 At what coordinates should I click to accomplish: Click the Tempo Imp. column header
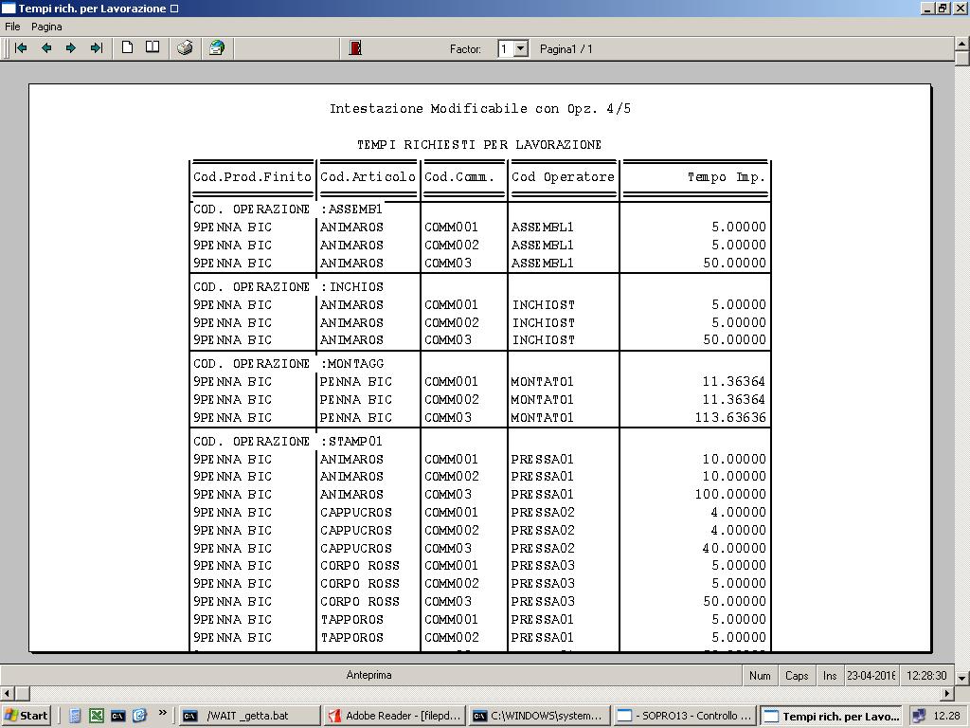coord(727,177)
